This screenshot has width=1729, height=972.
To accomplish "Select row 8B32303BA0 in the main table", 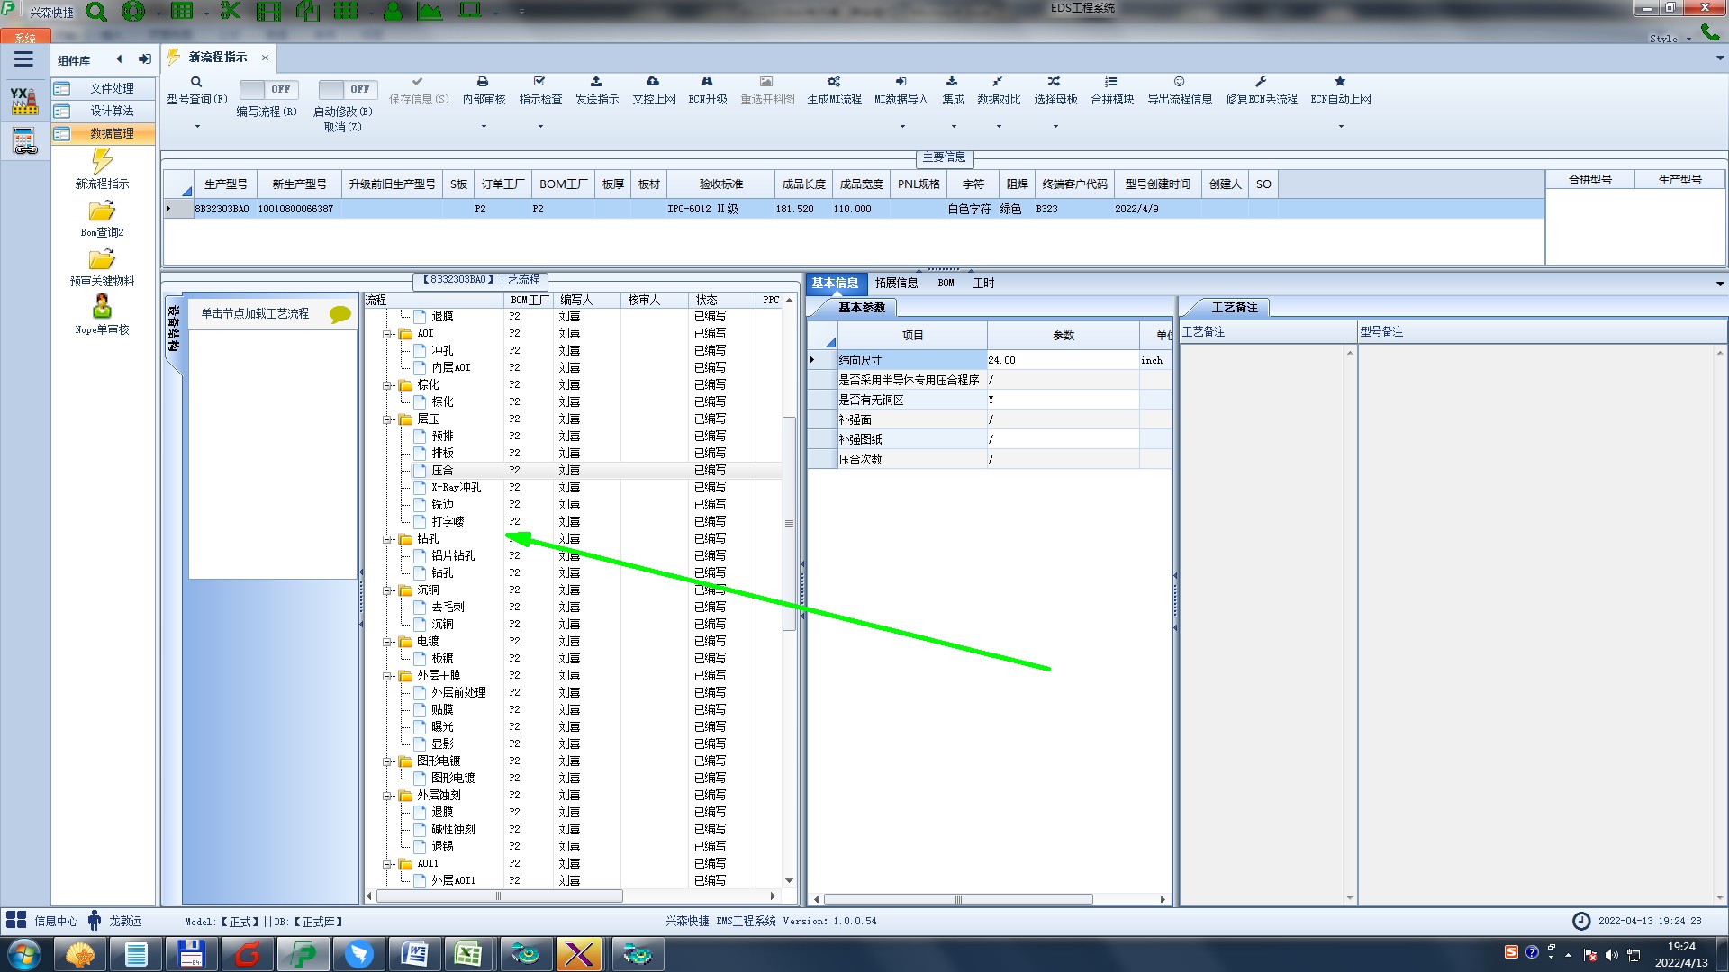I will [x=853, y=209].
